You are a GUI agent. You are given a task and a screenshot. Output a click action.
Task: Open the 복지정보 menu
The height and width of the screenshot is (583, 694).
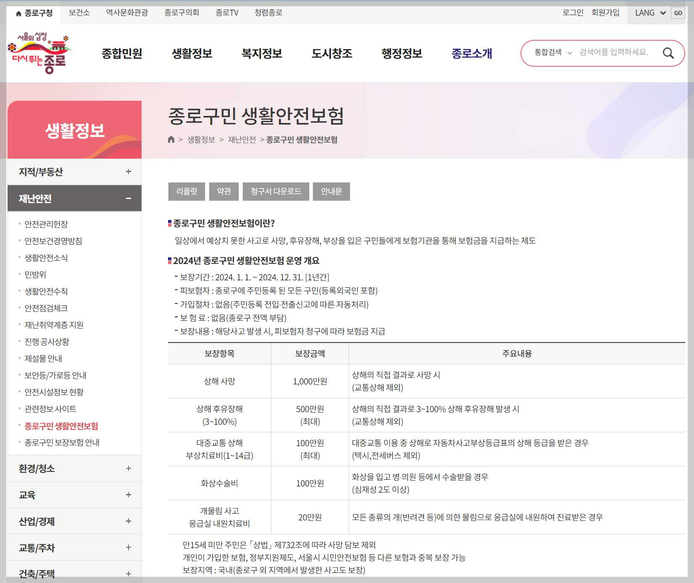click(x=262, y=54)
